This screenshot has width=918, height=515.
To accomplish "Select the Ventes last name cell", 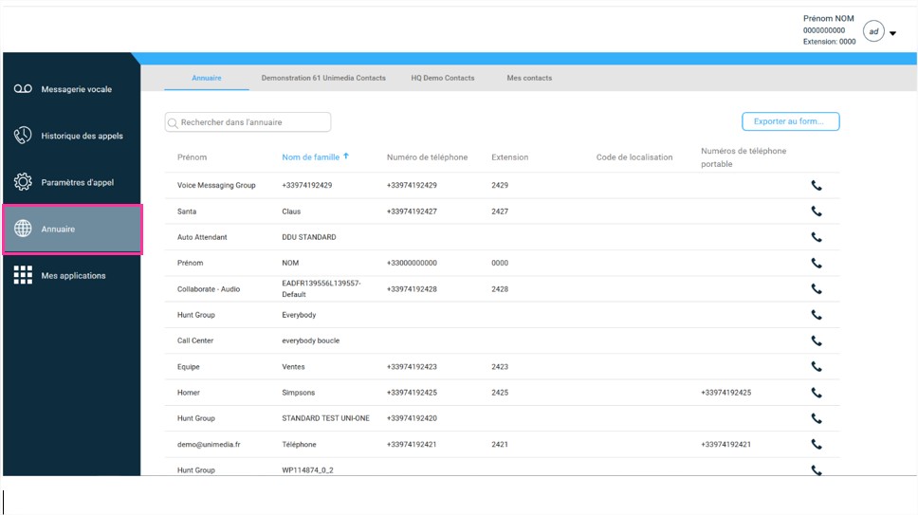I will 293,367.
